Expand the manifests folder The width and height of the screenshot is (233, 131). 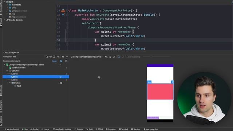tap(7, 5)
